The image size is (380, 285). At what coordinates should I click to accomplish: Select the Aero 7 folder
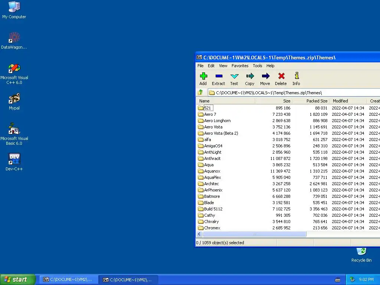207,114
